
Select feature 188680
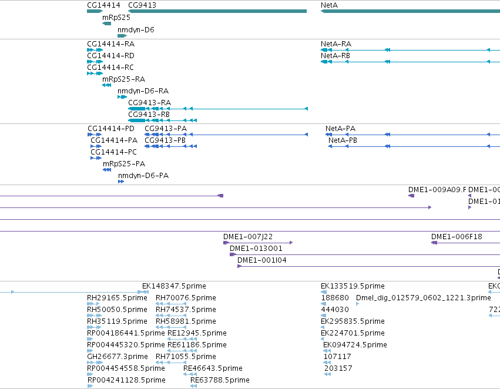point(335,298)
